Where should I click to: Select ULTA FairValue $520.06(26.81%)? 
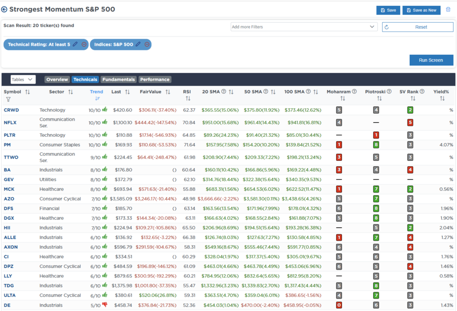158,295
